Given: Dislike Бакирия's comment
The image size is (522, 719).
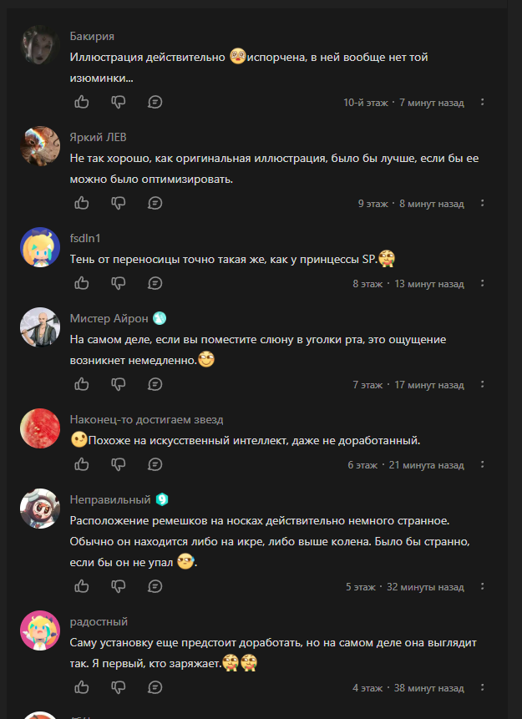Looking at the screenshot, I should pos(119,102).
